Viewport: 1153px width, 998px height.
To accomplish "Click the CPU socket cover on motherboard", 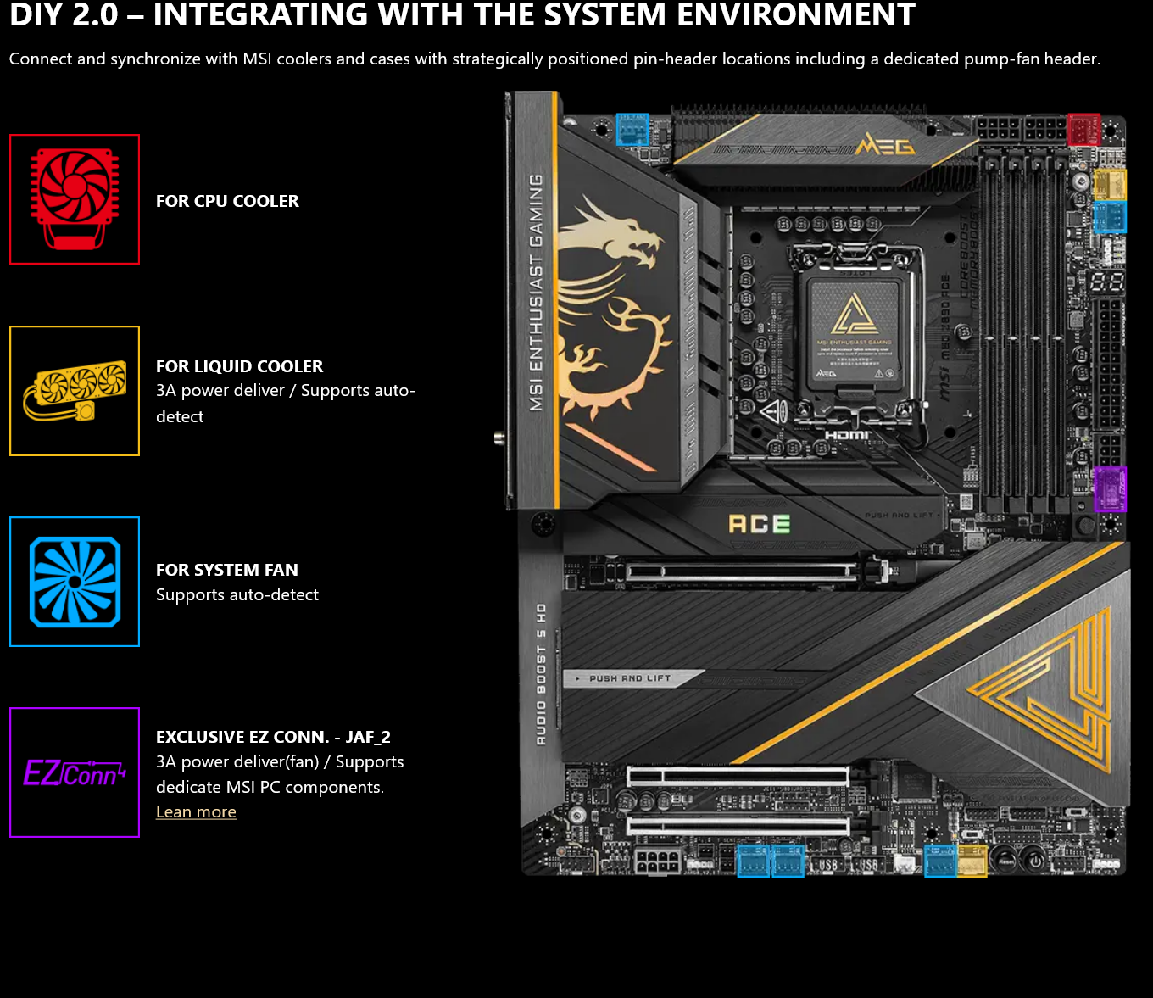I will pos(854,334).
